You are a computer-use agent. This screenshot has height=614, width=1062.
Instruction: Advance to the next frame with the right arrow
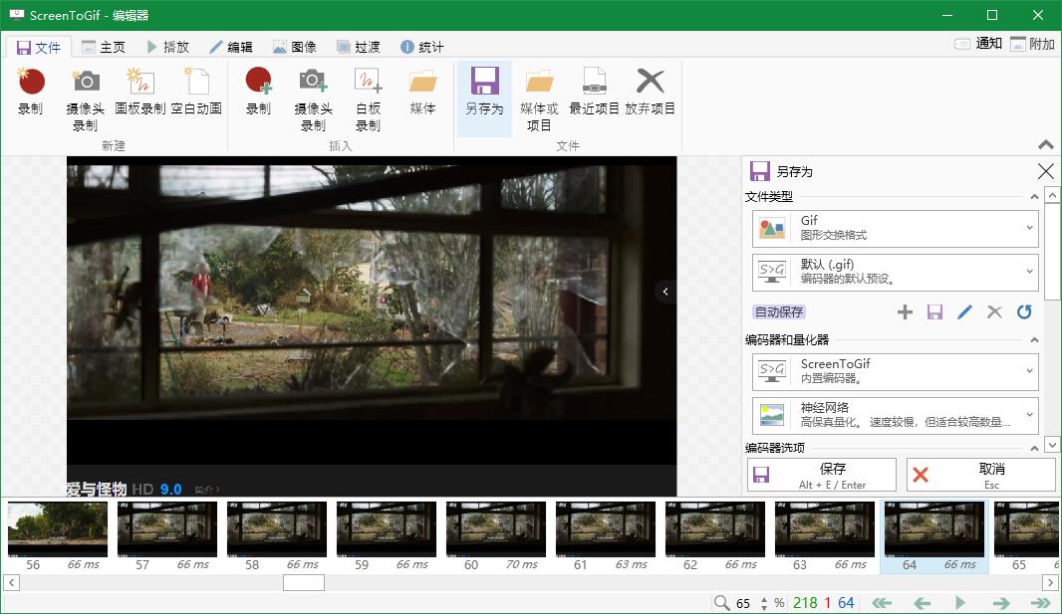(1001, 602)
